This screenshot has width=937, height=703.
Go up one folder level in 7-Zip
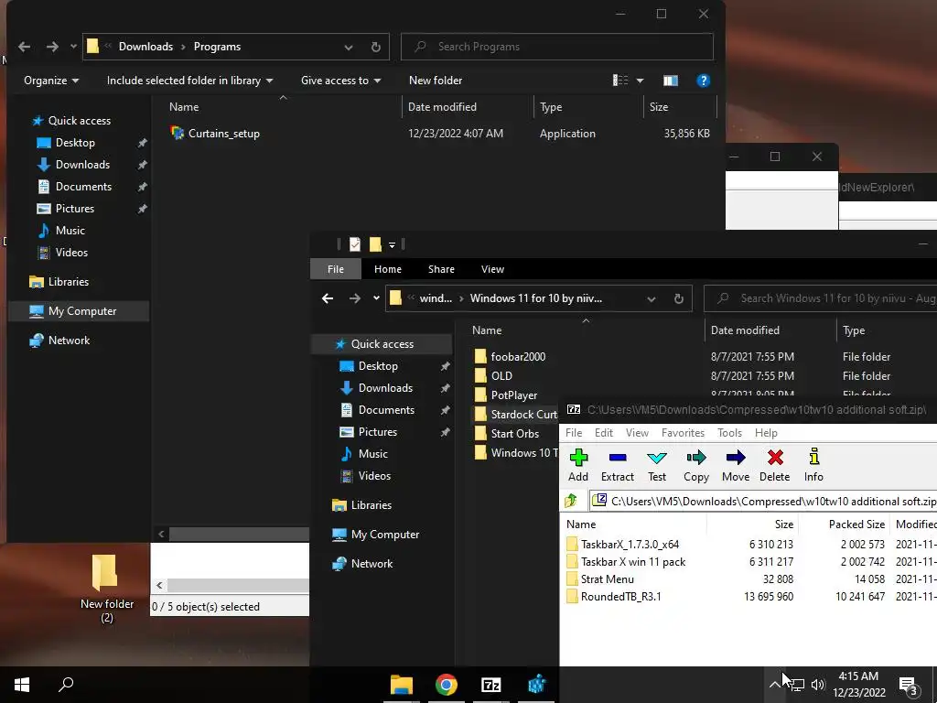point(571,501)
